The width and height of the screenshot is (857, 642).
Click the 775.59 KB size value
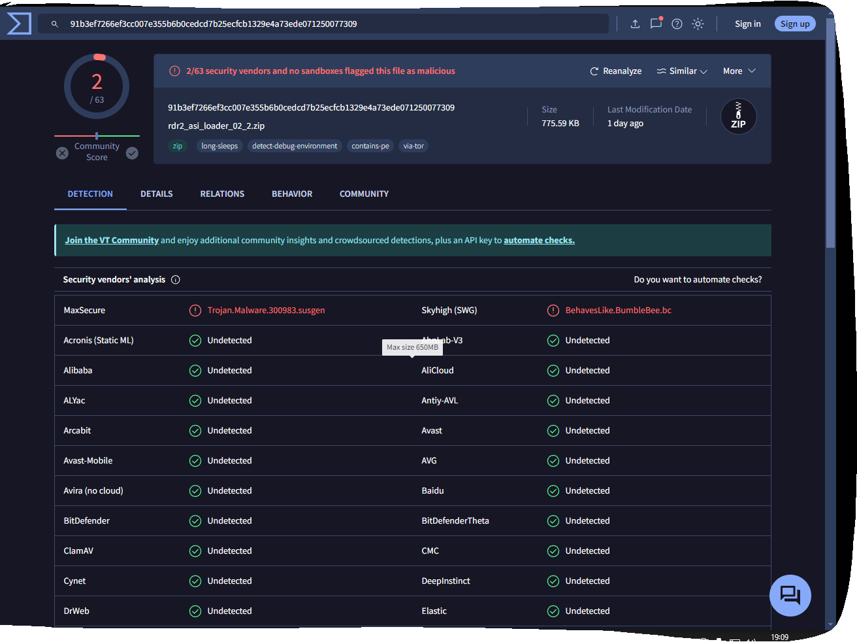coord(560,124)
